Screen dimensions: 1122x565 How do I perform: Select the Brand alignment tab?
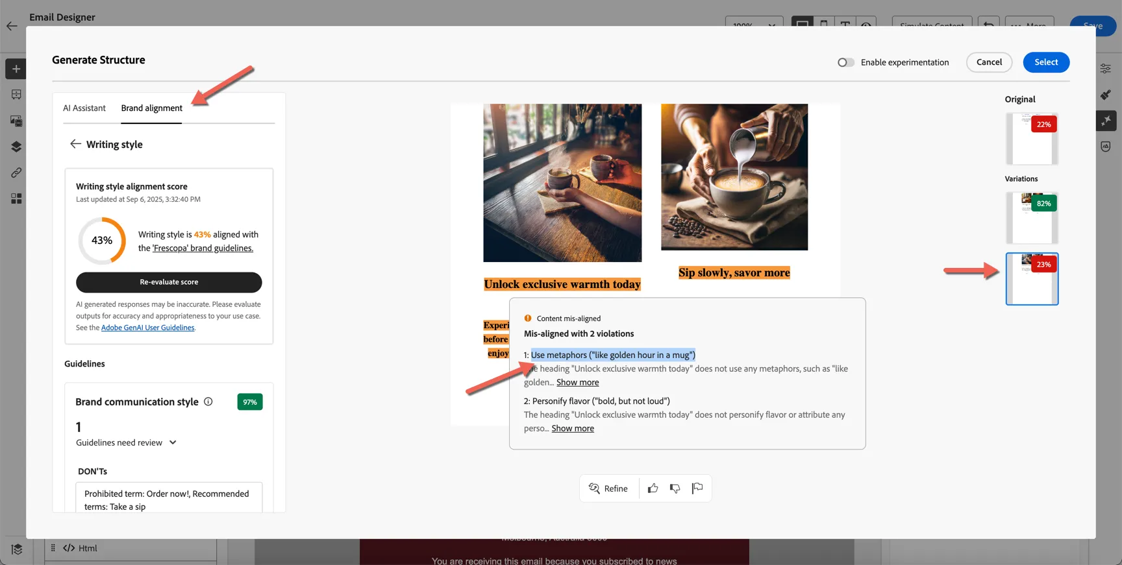coord(151,108)
